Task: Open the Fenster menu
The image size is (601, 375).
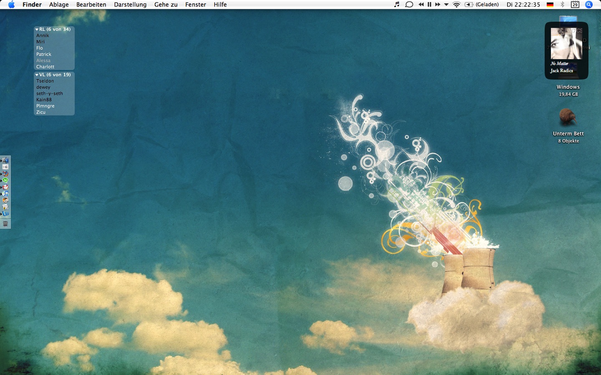Action: pos(196,5)
